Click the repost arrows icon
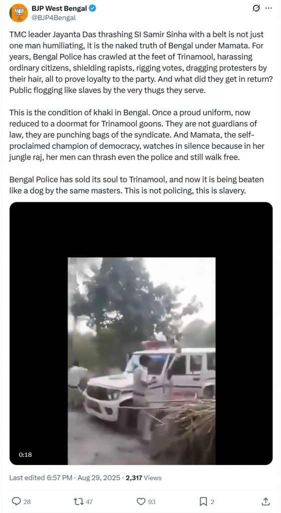This screenshot has height=513, width=281. click(x=79, y=501)
